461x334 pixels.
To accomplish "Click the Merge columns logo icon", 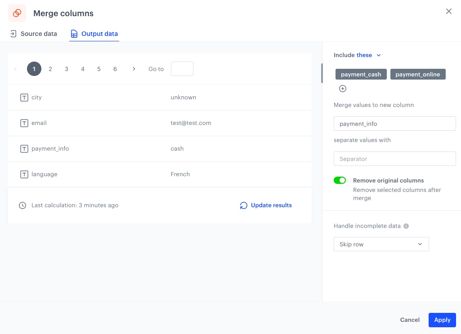I will pos(17,13).
